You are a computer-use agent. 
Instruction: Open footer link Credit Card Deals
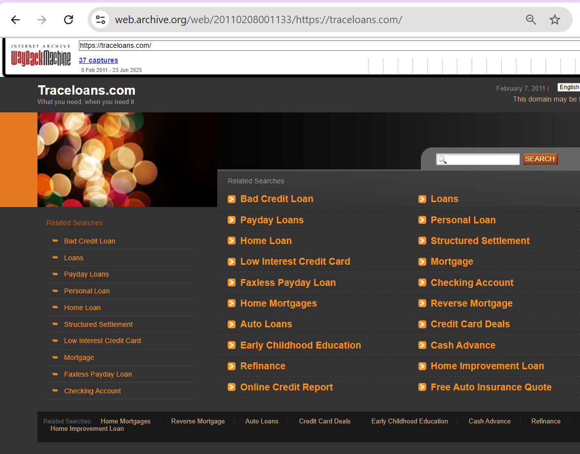(x=325, y=421)
